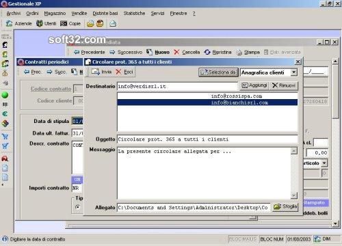342x246 pixels.
Task: Click Data ult. fattur. field in Contratti periodici
Action: (77, 133)
